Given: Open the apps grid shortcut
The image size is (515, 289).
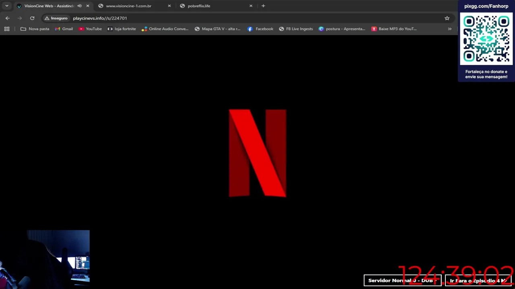Looking at the screenshot, I should (x=7, y=29).
